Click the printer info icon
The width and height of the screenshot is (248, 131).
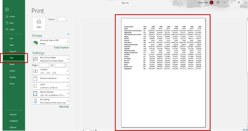[x=68, y=34]
